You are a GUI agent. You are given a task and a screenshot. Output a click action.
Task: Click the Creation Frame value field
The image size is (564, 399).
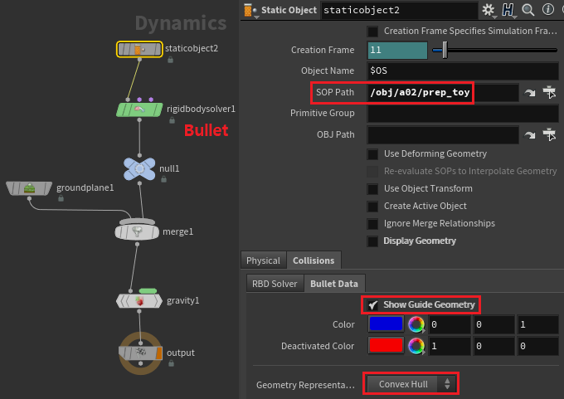[x=397, y=50]
